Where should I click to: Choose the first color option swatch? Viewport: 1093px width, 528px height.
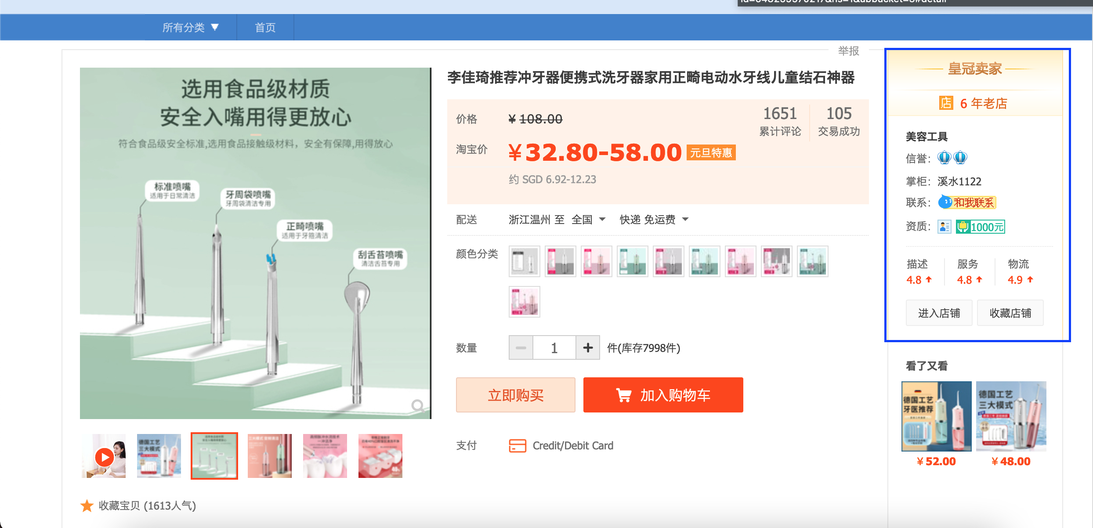click(525, 261)
